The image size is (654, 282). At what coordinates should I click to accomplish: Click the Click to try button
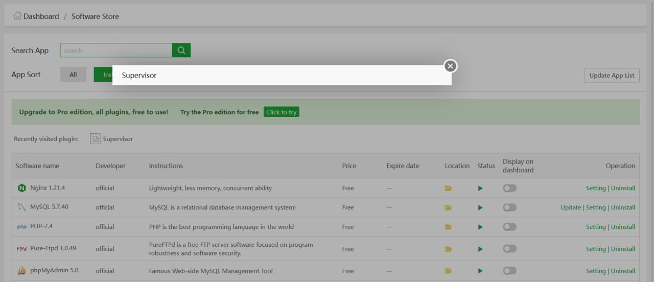(x=281, y=112)
